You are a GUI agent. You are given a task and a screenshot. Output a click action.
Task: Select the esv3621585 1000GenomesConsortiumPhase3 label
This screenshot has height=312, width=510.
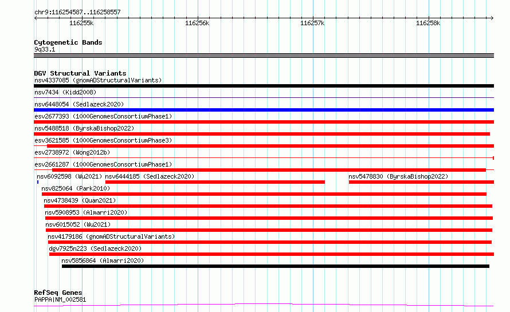click(x=103, y=140)
